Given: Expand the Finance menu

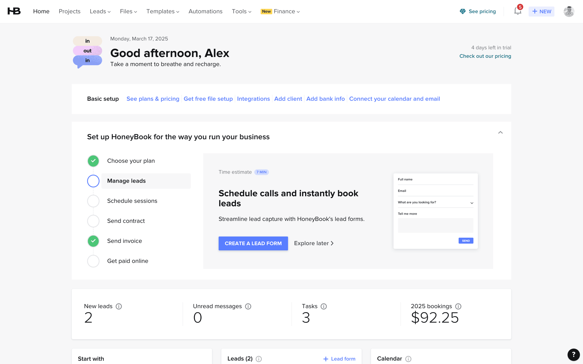Looking at the screenshot, I should point(287,12).
